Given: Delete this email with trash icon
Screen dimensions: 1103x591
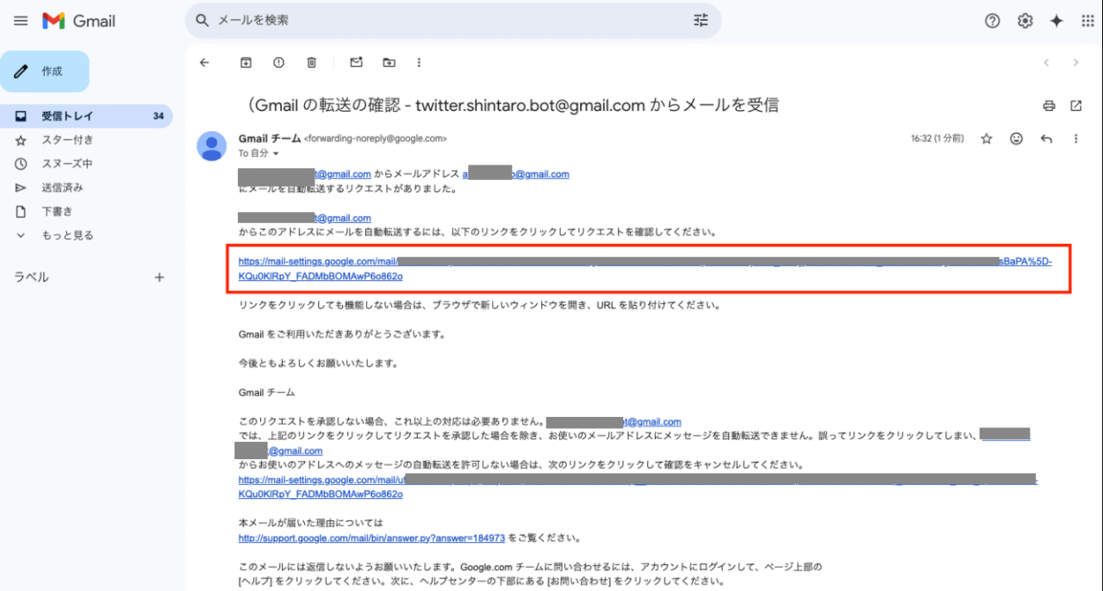Looking at the screenshot, I should pos(311,62).
